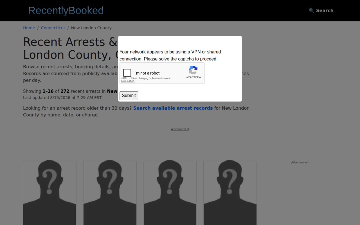Image resolution: width=360 pixels, height=225 pixels.
Task: Click the reCAPTCHA logo icon
Action: pyautogui.click(x=193, y=70)
